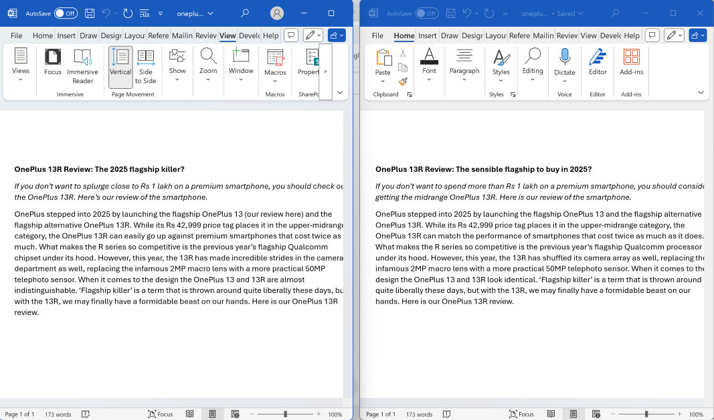
Task: Toggle AutoSave switch in left window
Action: tap(66, 13)
